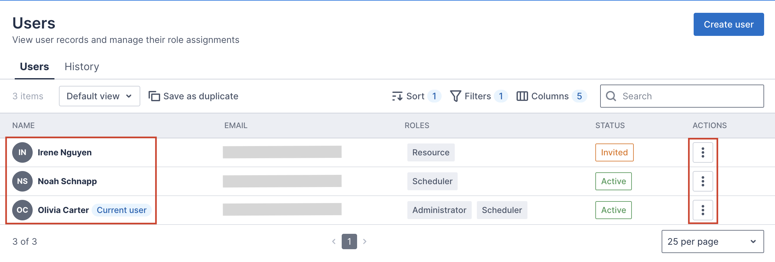Open actions menu for Olivia Carter

pyautogui.click(x=703, y=210)
